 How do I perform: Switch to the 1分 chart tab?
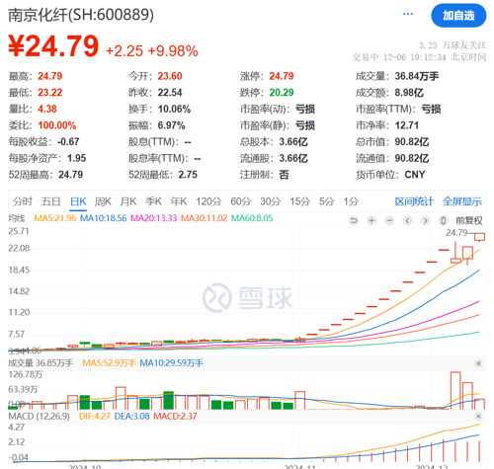pos(351,201)
